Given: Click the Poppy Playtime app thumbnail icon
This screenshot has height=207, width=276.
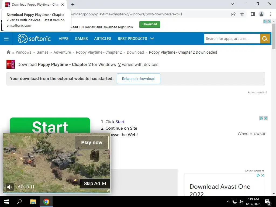Looking at the screenshot, I should (11, 64).
